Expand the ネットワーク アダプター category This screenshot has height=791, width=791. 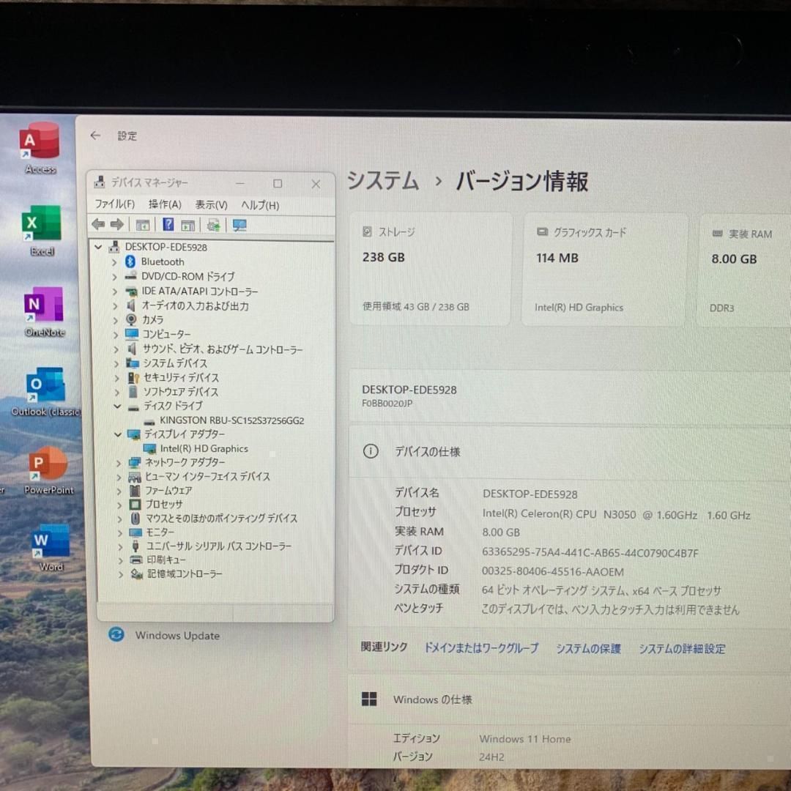coord(119,463)
